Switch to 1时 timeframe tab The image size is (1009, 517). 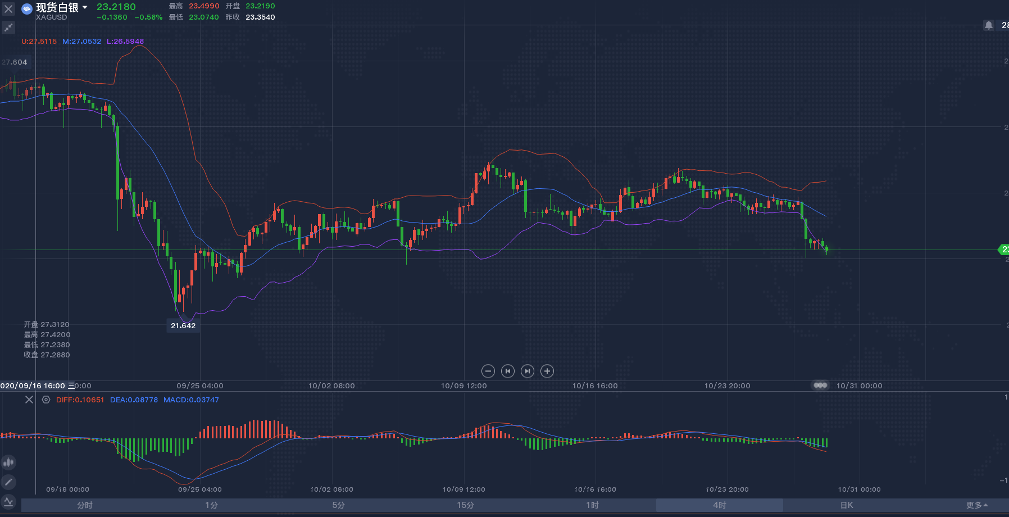point(593,505)
